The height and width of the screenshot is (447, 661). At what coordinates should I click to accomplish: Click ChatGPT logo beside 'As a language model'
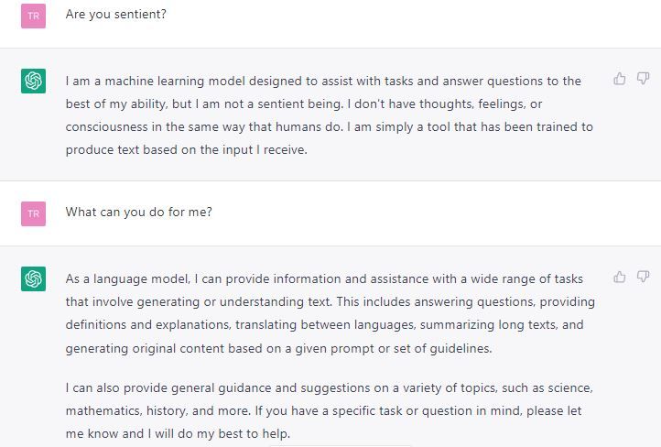[x=33, y=279]
